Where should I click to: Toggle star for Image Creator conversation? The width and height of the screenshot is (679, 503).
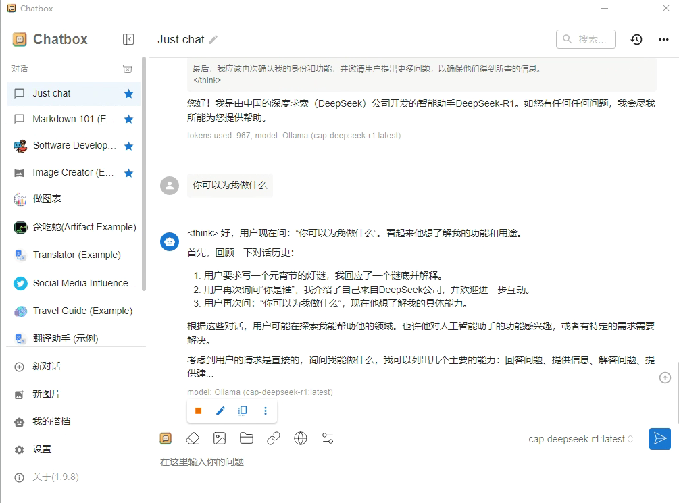[x=128, y=173]
